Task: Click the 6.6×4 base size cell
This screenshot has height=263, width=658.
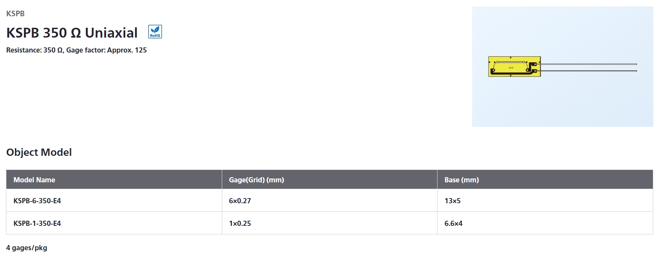Action: click(x=545, y=223)
